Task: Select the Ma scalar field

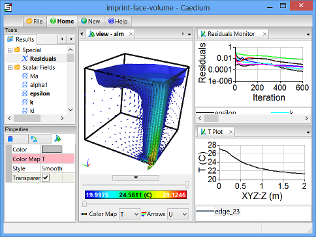Action: 34,76
